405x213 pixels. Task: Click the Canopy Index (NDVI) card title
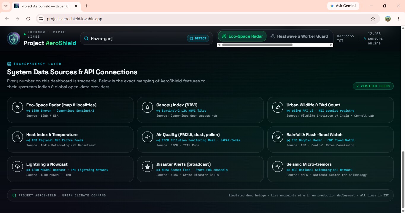coord(177,105)
